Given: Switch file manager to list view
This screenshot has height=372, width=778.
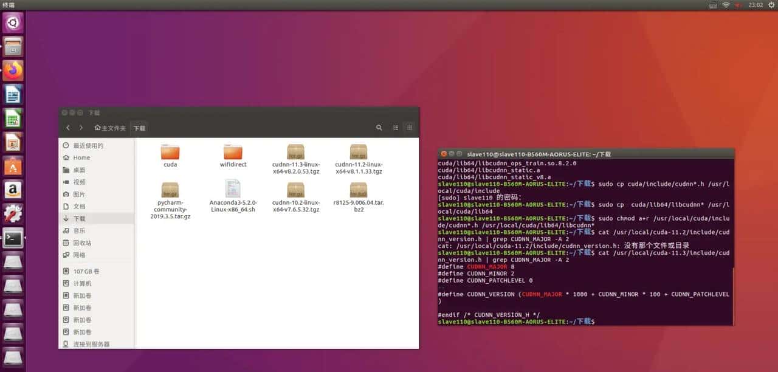Looking at the screenshot, I should [395, 128].
